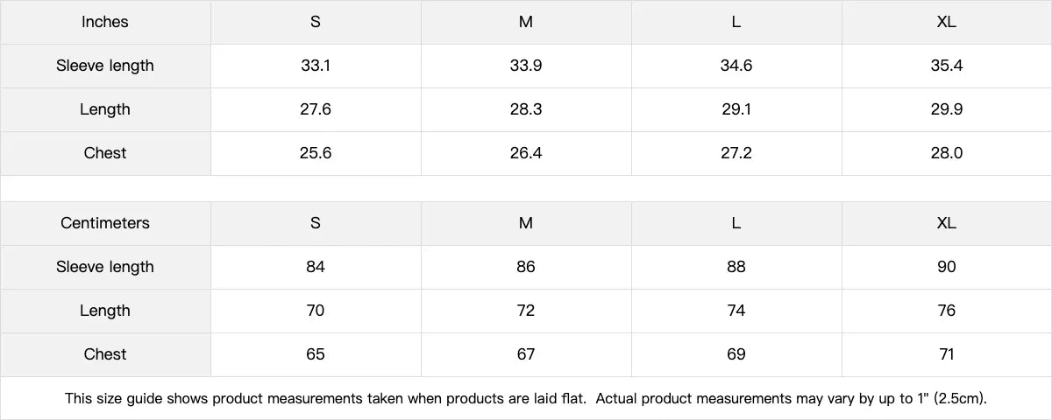Screen dimensions: 1052x420
Task: Click the M column header in Centimeters table
Action: click(526, 223)
